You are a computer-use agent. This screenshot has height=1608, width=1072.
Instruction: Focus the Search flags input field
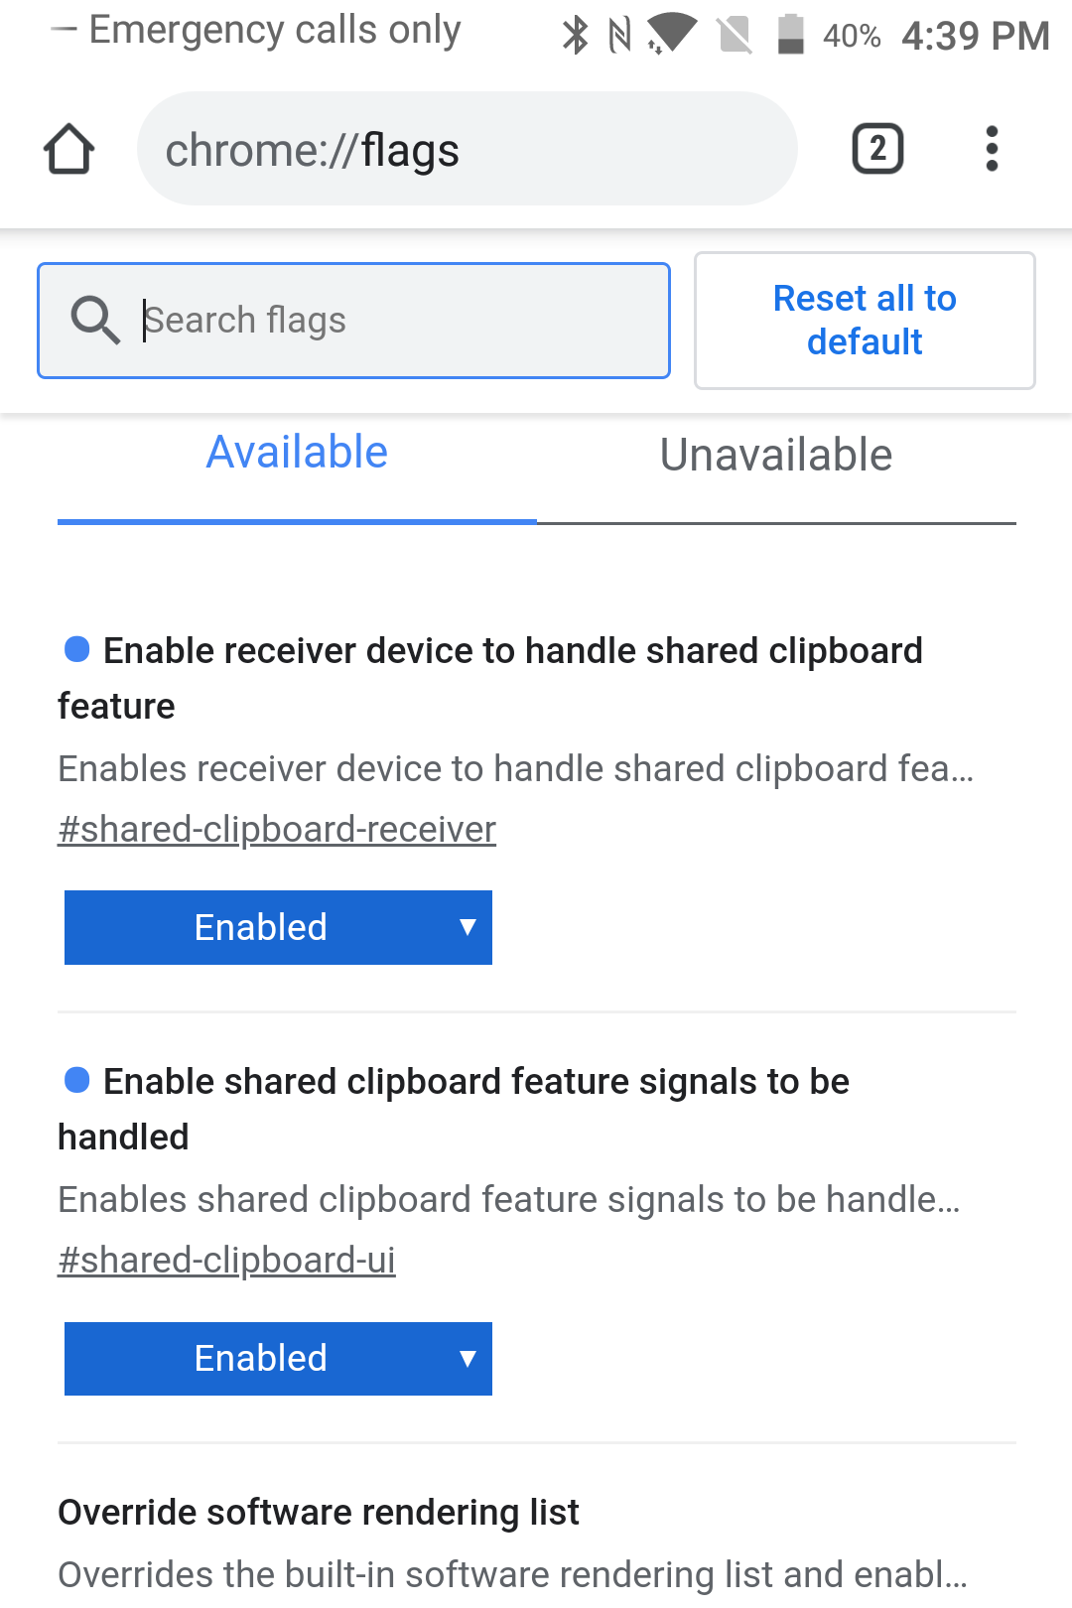pyautogui.click(x=397, y=321)
